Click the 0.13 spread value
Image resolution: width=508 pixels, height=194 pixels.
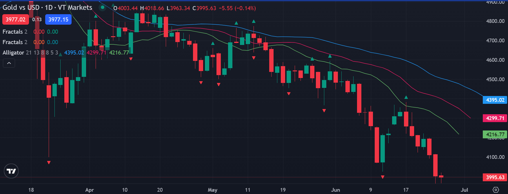37,19
